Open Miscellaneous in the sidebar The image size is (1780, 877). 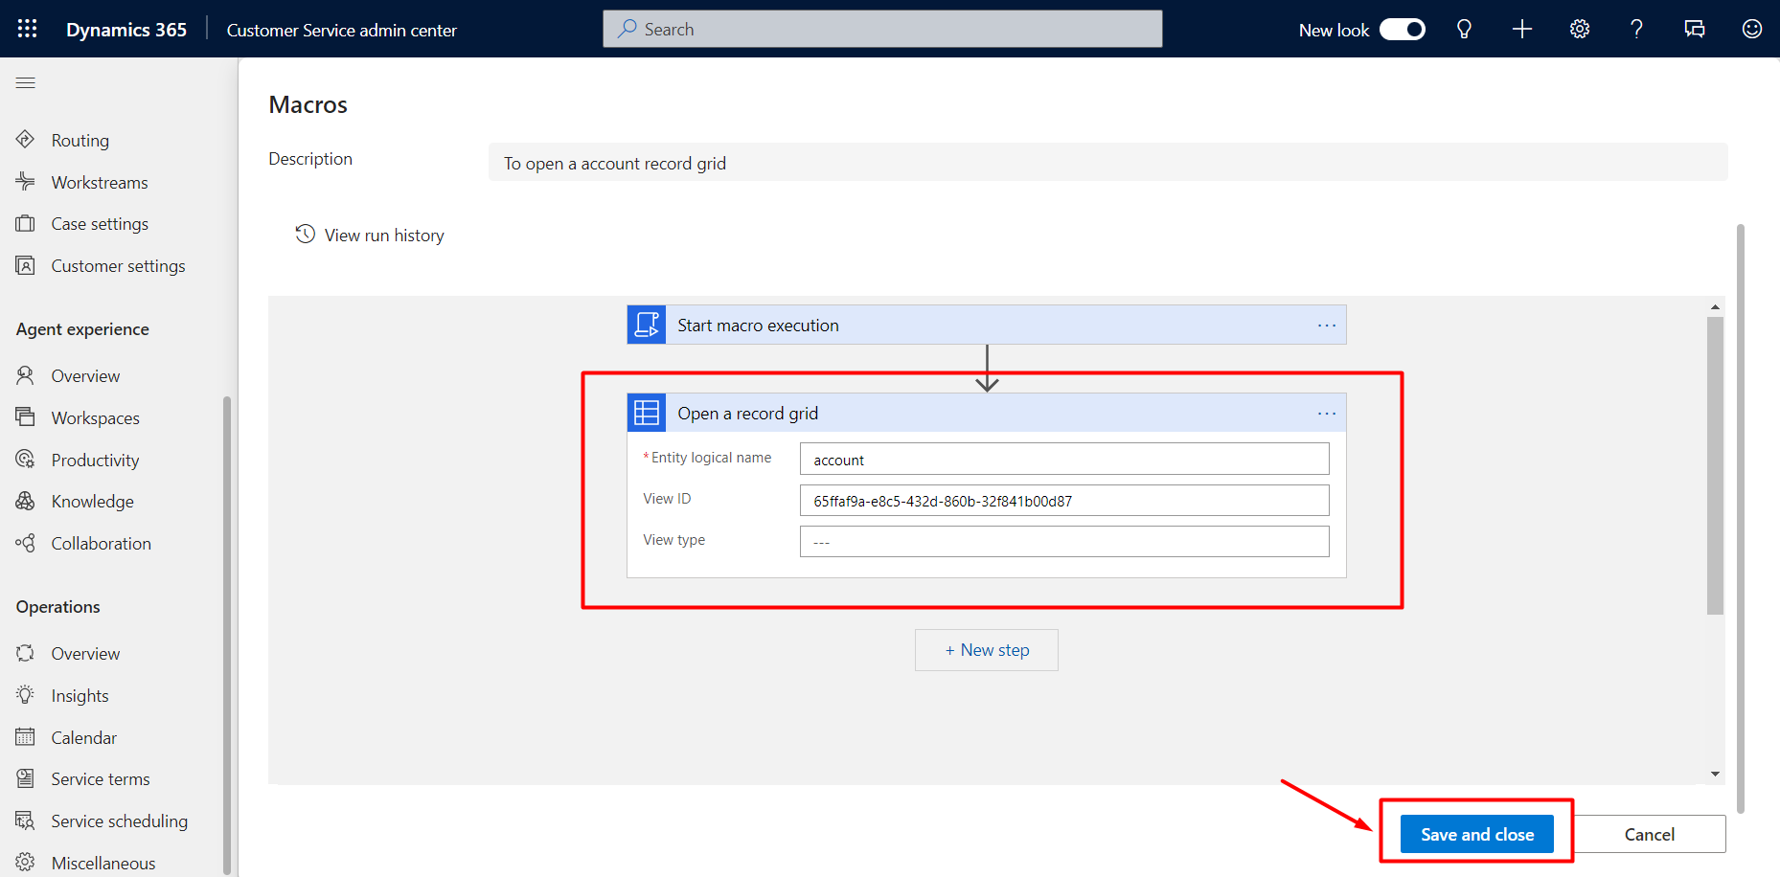coord(26,862)
